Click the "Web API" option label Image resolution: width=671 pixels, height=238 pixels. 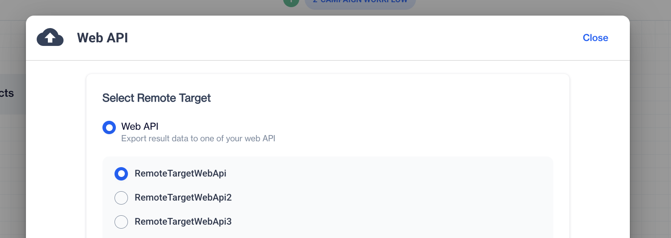140,127
